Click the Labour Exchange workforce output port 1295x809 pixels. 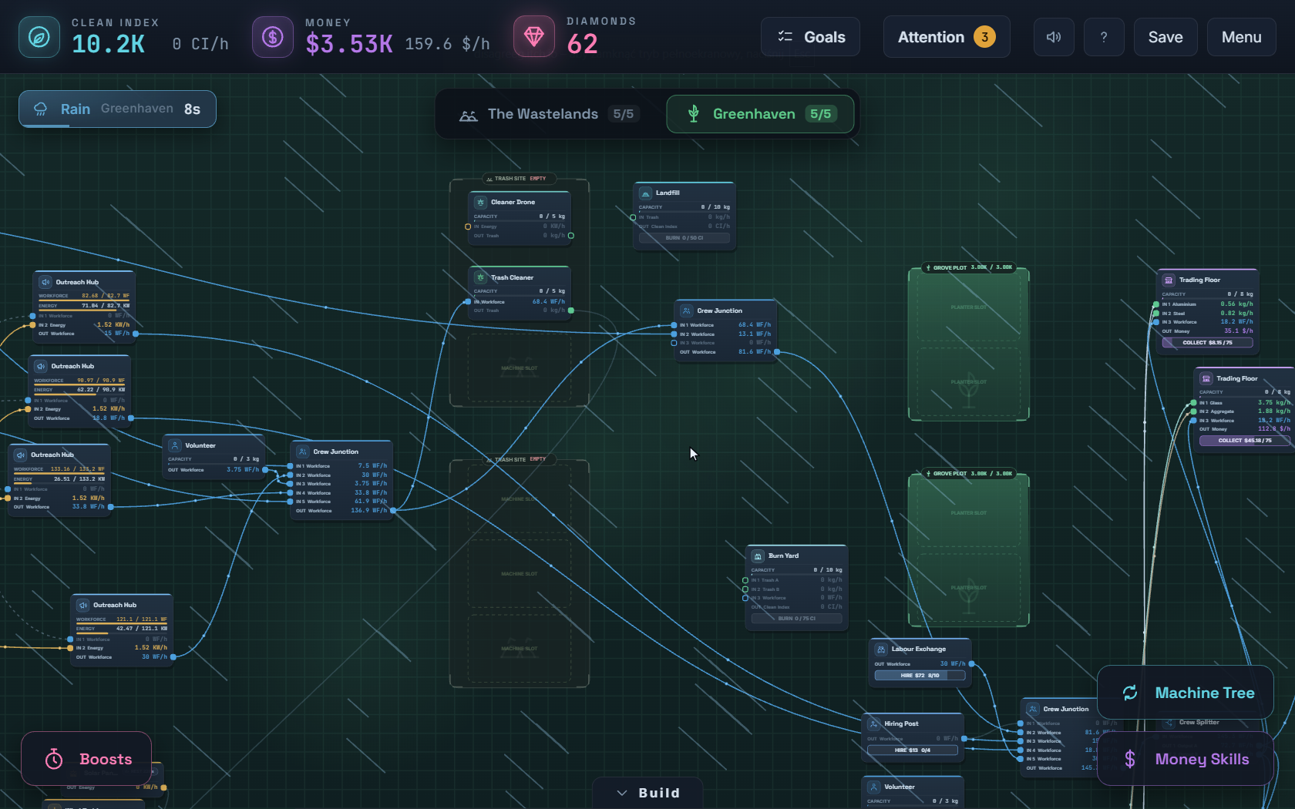point(971,663)
